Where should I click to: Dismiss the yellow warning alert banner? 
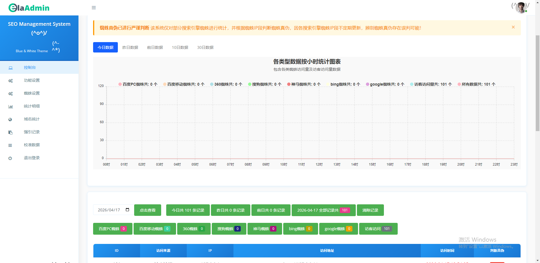(513, 27)
